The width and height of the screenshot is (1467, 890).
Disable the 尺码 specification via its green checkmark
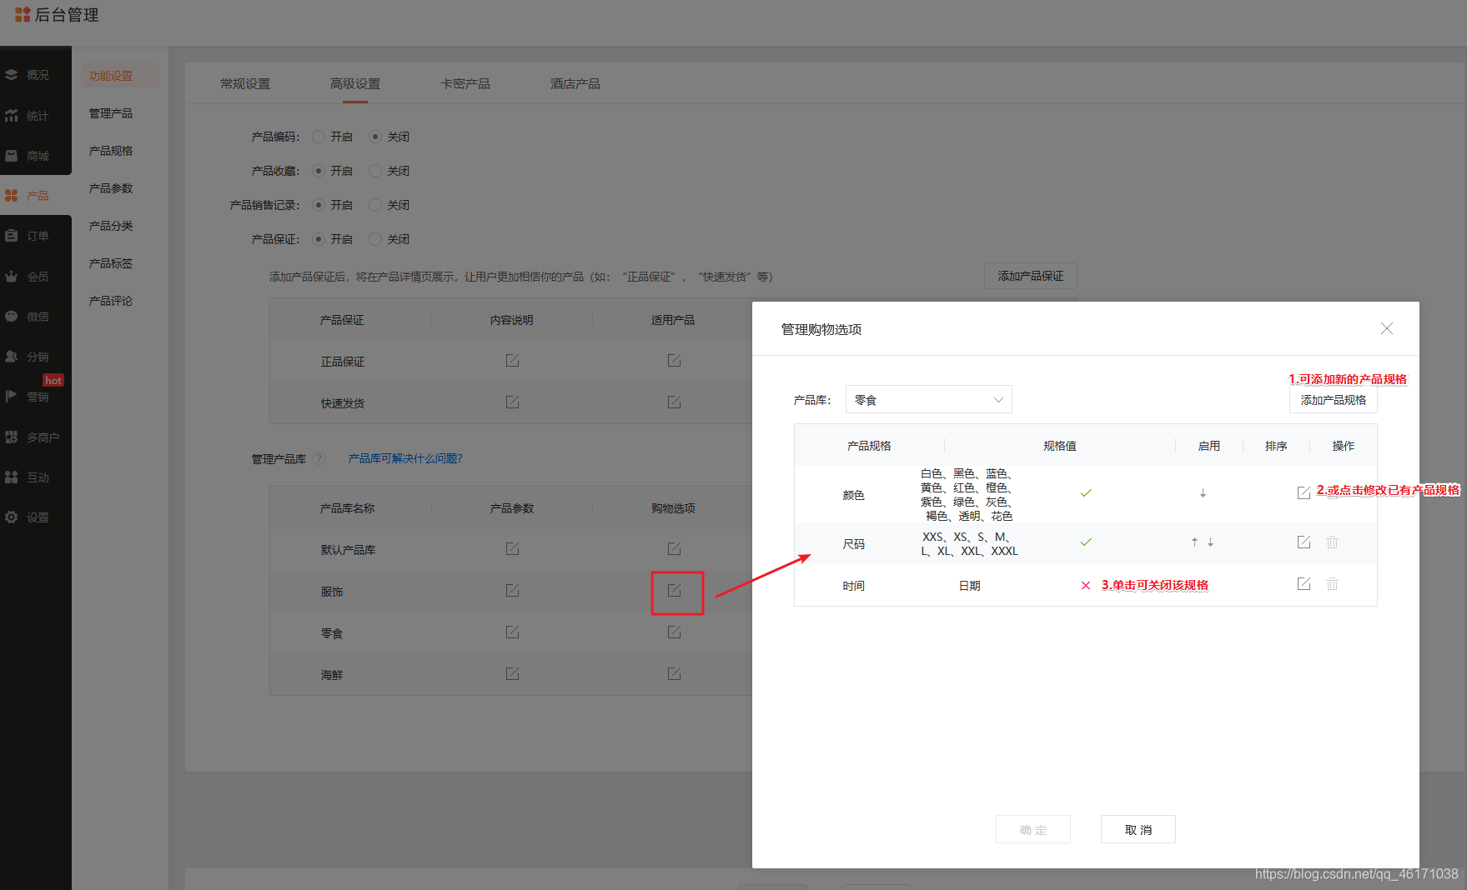tap(1086, 542)
